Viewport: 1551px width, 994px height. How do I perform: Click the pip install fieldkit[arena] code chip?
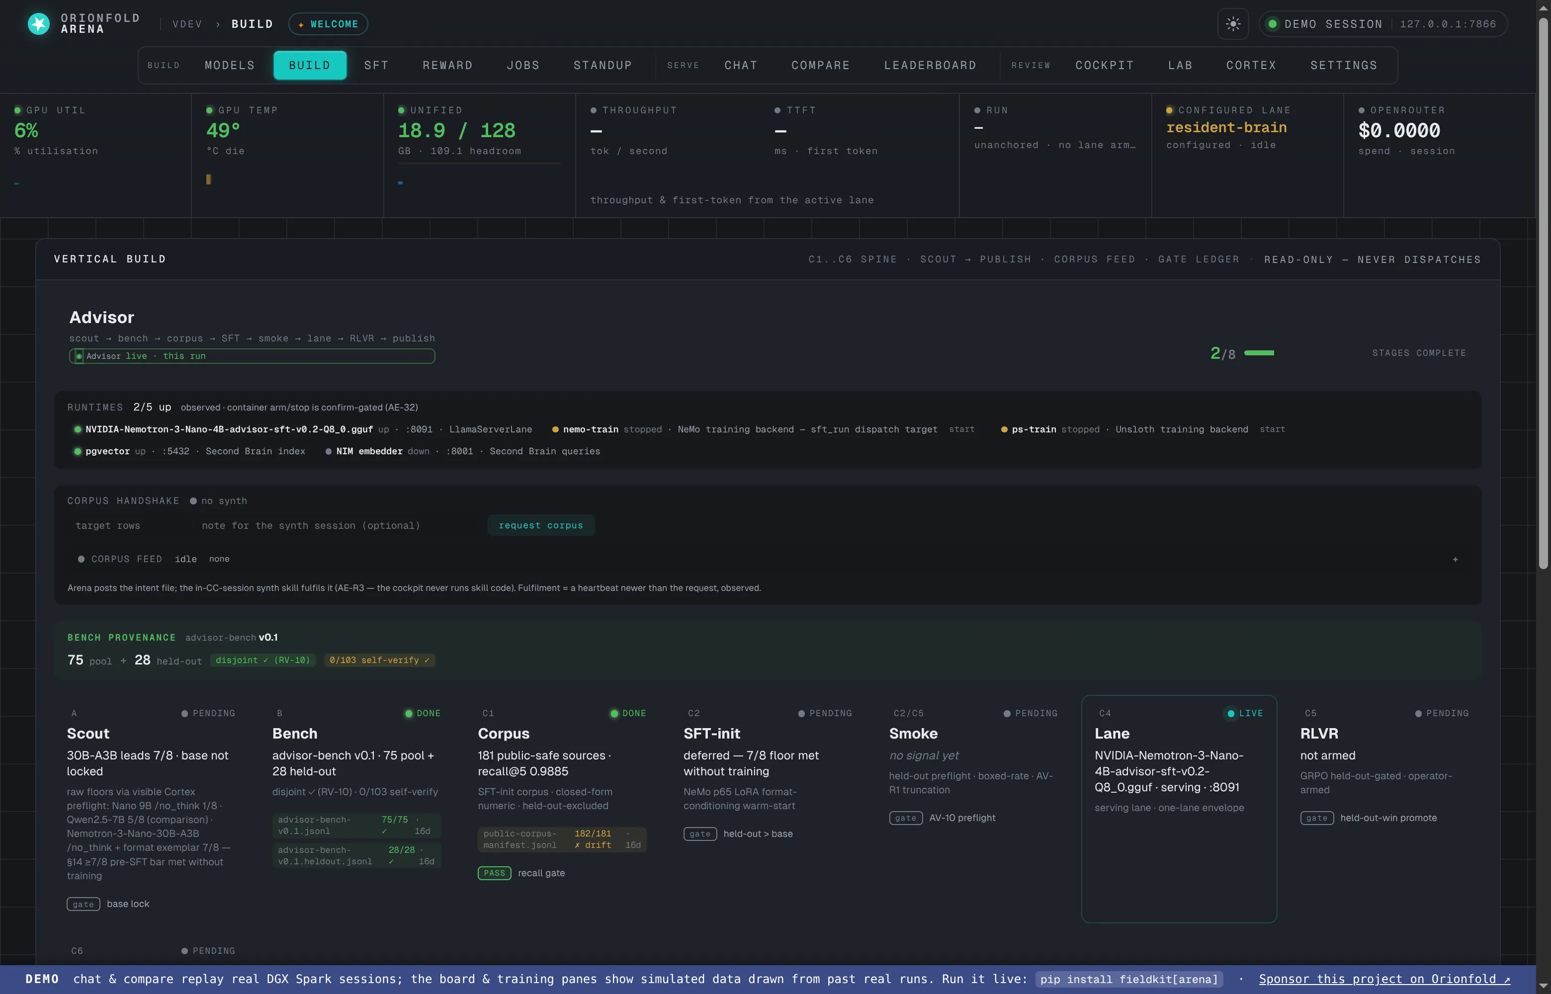pyautogui.click(x=1129, y=979)
